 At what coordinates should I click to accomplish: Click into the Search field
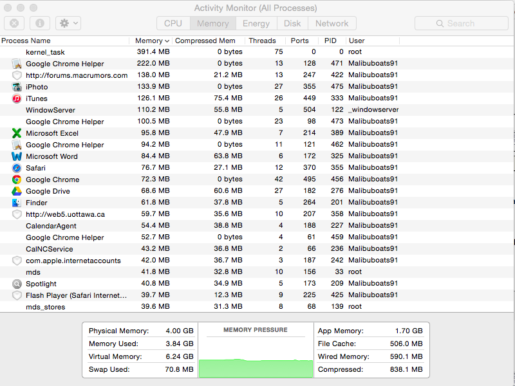click(461, 23)
